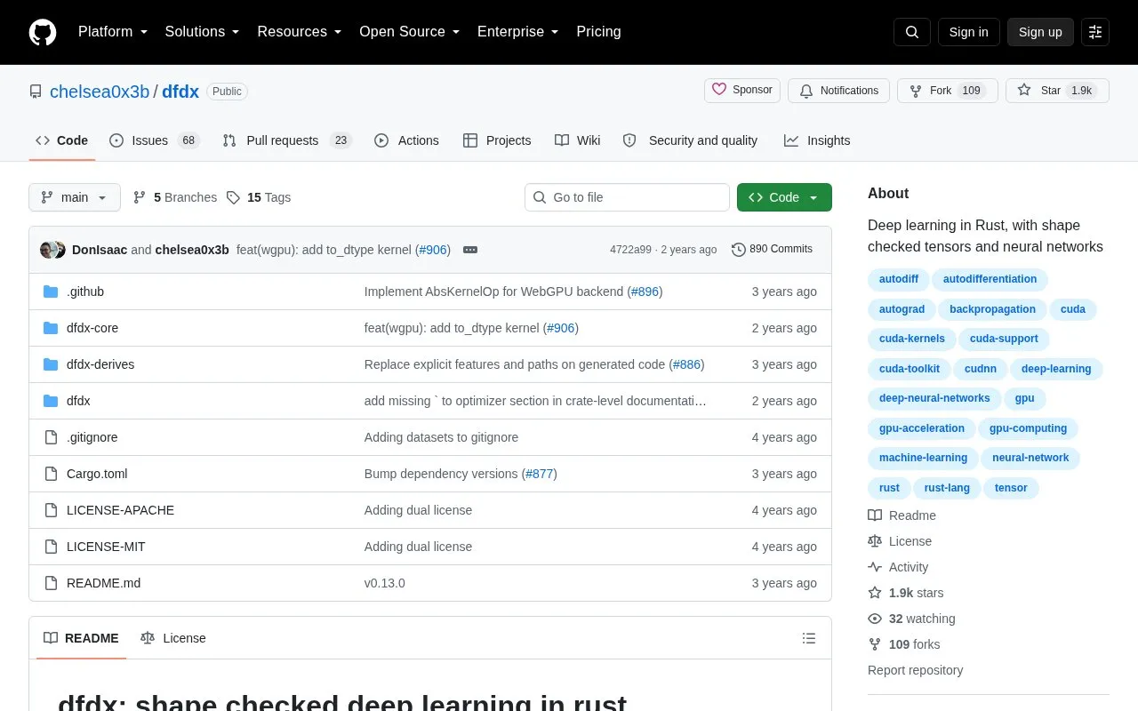Screen dimensions: 1138x711
Task: Click the rust-lang topic tag
Action: (x=947, y=488)
